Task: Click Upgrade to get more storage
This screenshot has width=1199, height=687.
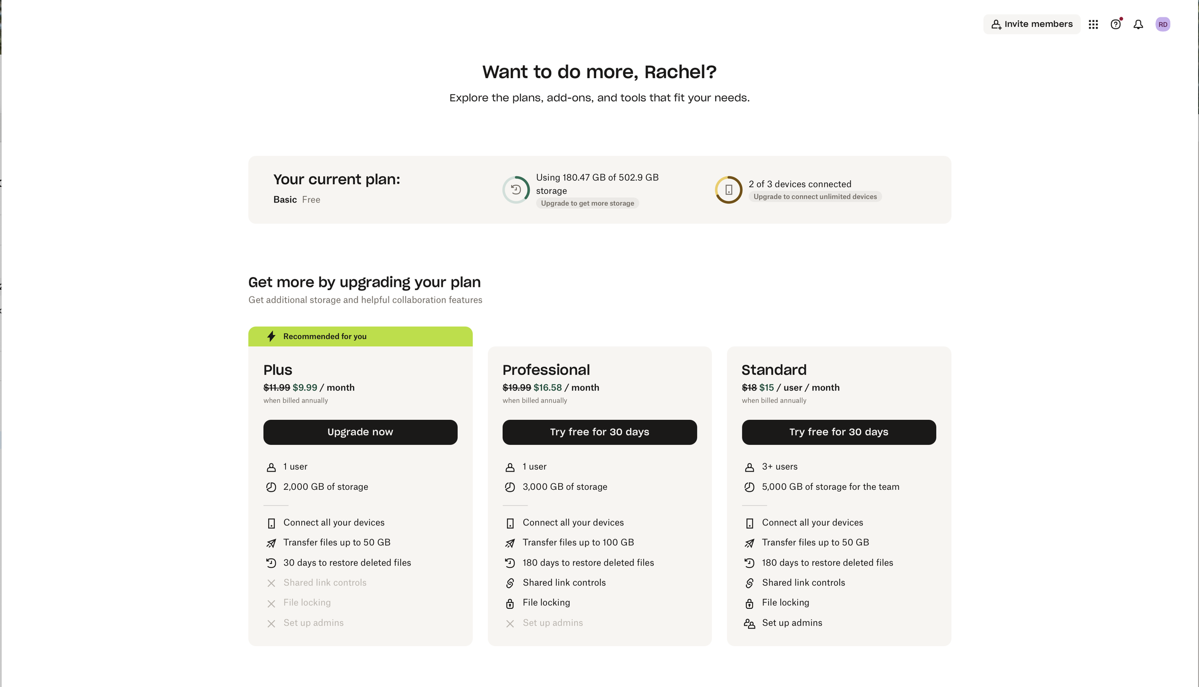Action: tap(588, 203)
